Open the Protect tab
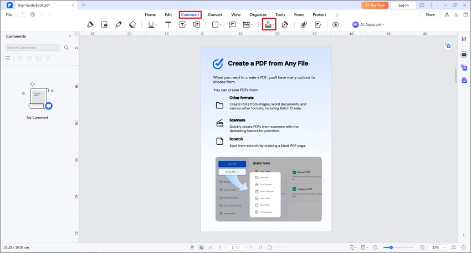This screenshot has height=253, width=471. pyautogui.click(x=319, y=15)
